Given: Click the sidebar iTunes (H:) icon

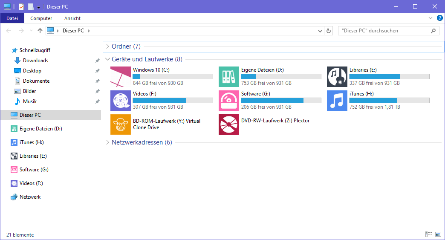Looking at the screenshot, I should click(14, 142).
